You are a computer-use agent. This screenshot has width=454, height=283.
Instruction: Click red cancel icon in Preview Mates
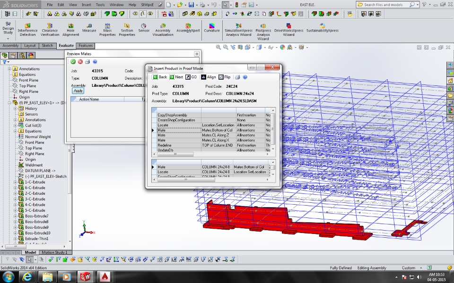80,61
